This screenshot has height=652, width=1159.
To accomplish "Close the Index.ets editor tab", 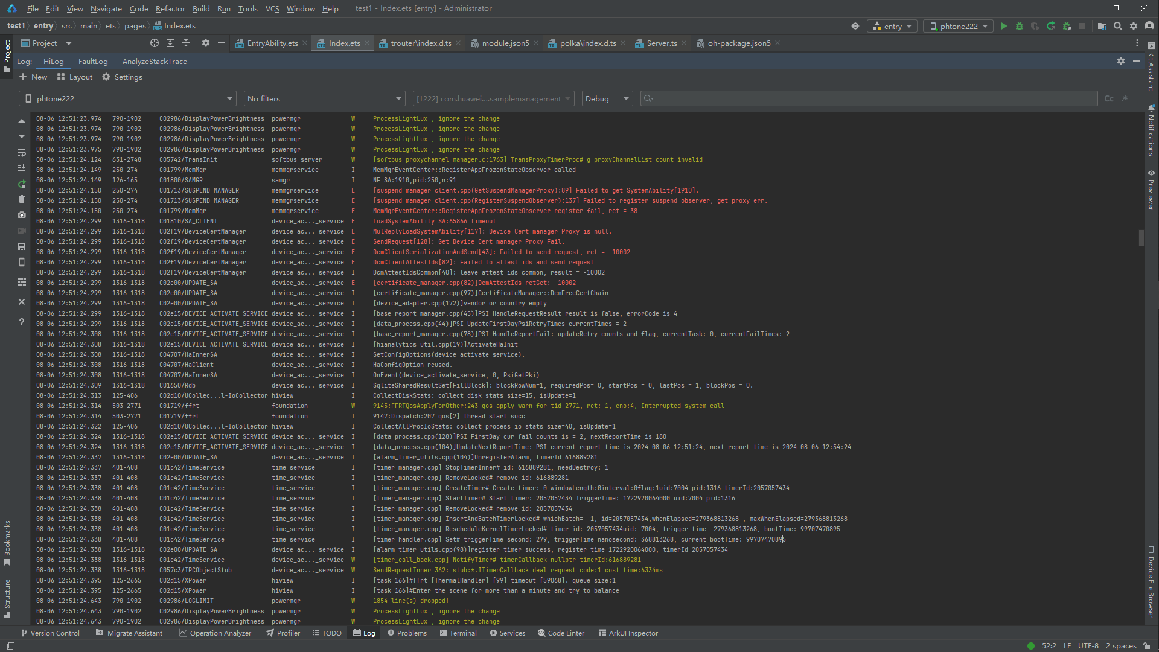I will (366, 43).
